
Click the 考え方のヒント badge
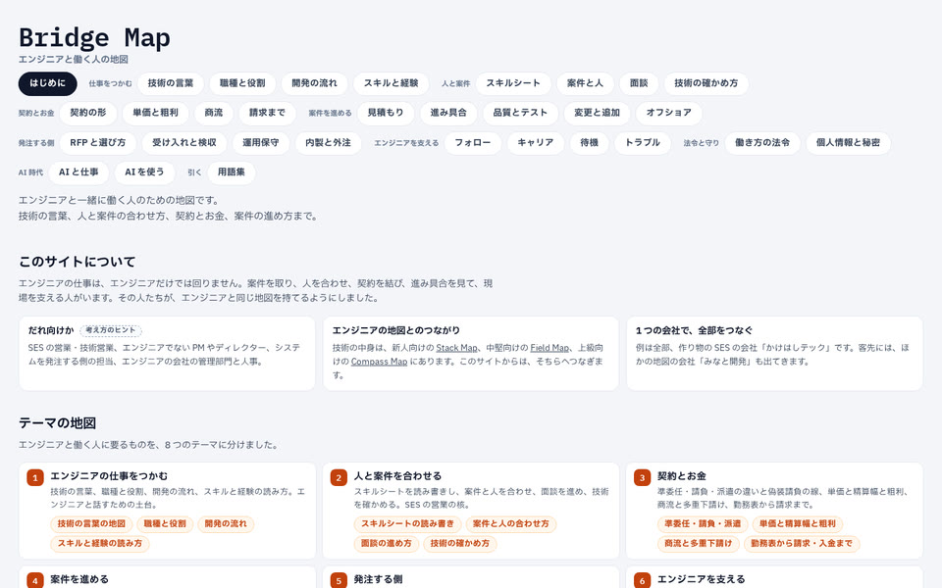point(111,330)
